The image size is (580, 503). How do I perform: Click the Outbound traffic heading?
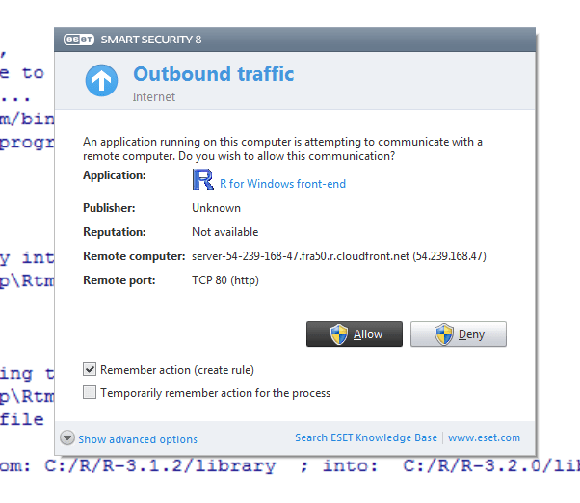tap(214, 74)
